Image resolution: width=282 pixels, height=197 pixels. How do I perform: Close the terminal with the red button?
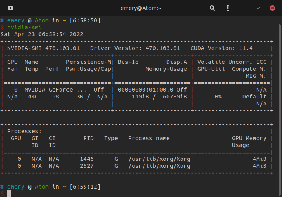272,8
